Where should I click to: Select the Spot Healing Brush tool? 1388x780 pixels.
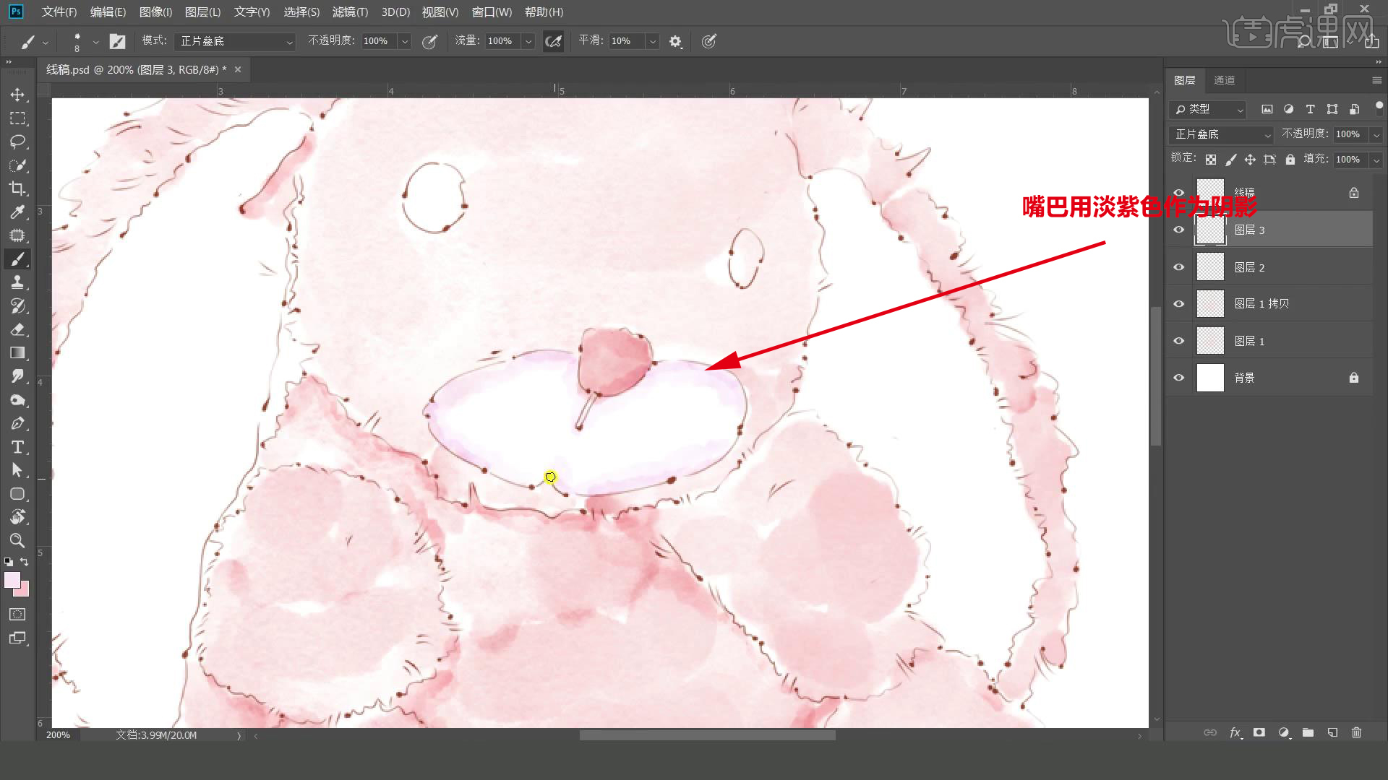click(x=17, y=235)
